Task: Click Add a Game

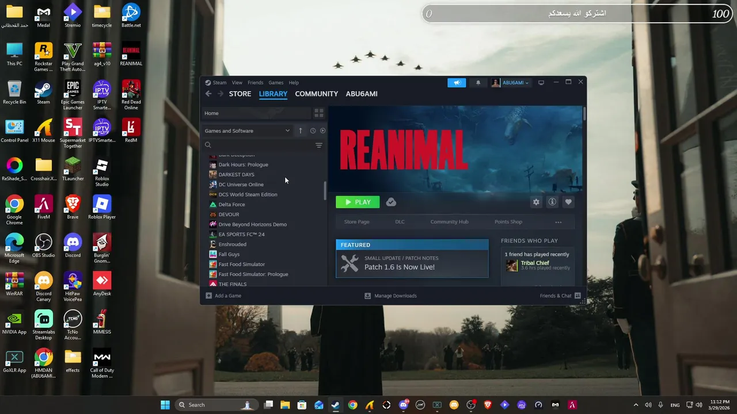Action: pyautogui.click(x=223, y=296)
